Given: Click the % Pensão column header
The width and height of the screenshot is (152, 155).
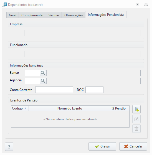Looking at the screenshot, I should pos(120,108).
